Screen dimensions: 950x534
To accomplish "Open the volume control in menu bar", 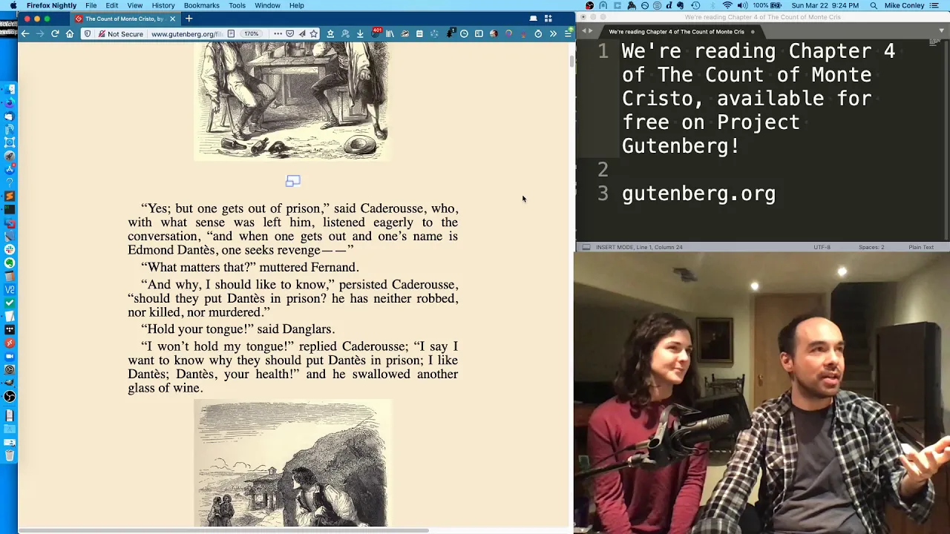I will coord(743,5).
